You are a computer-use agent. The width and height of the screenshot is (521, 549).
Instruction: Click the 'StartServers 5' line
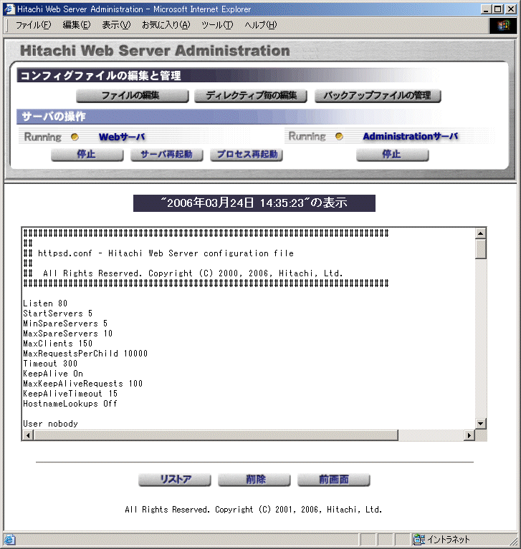coord(58,314)
